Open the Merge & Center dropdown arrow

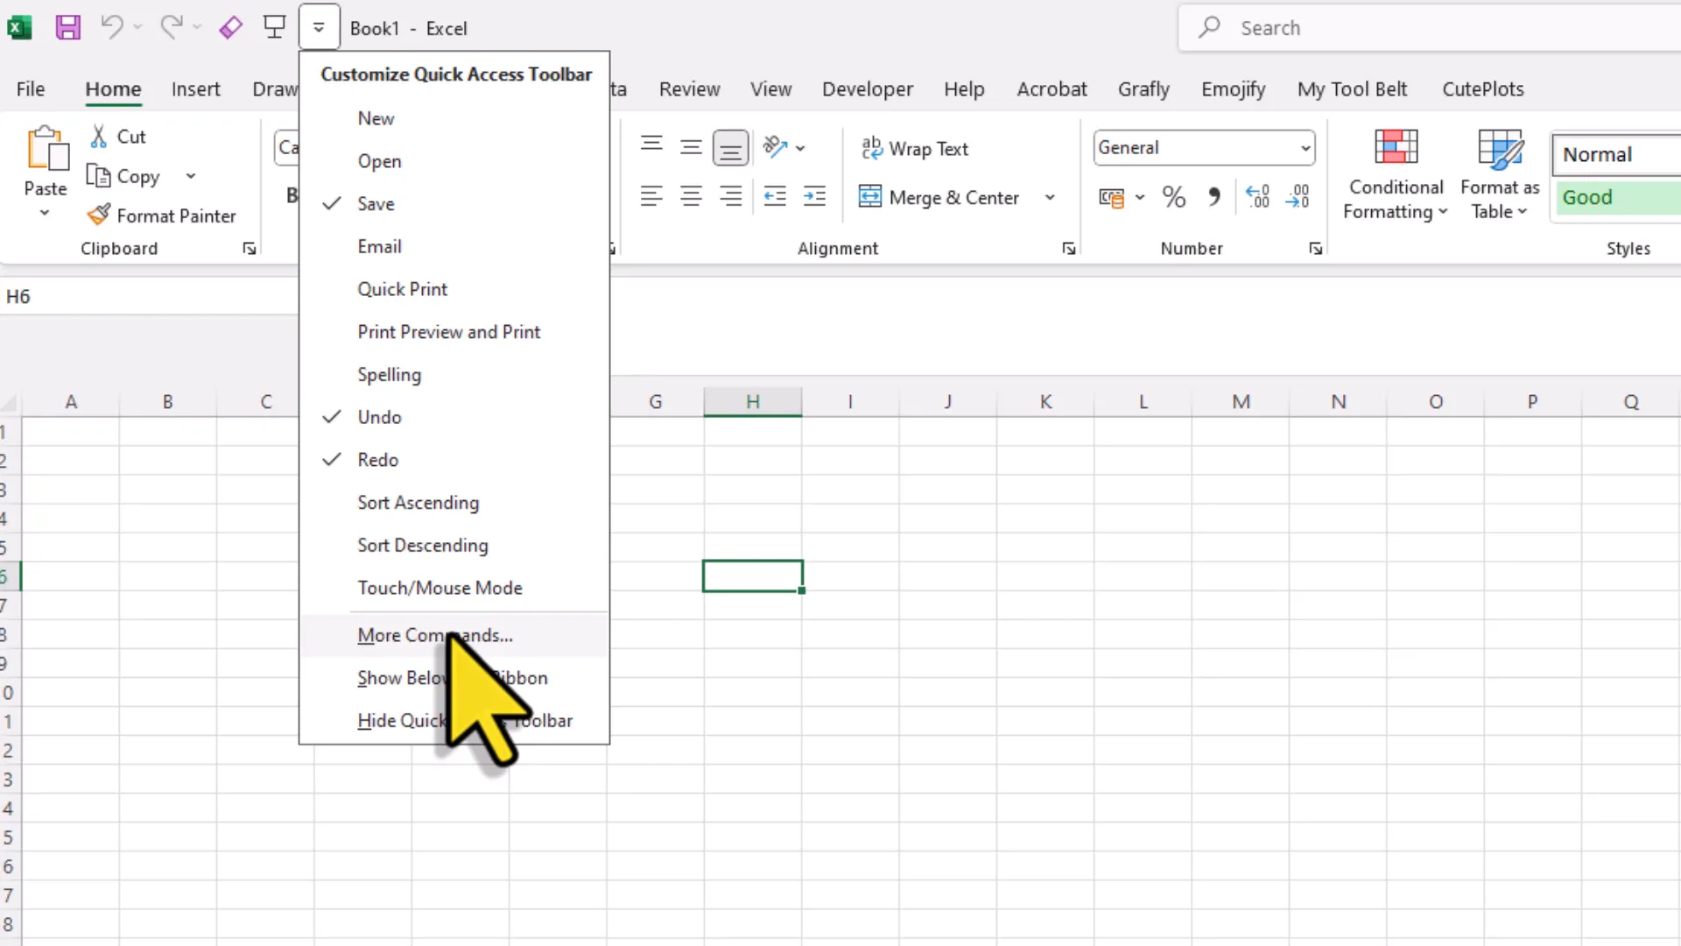(1050, 197)
